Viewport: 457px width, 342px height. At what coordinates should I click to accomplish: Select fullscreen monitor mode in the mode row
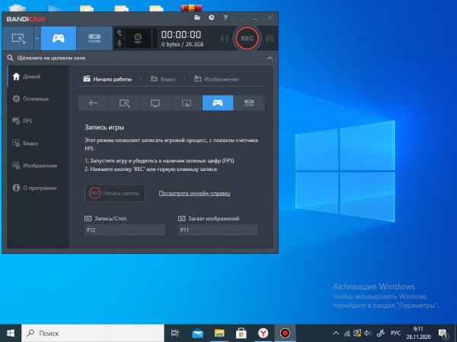155,103
